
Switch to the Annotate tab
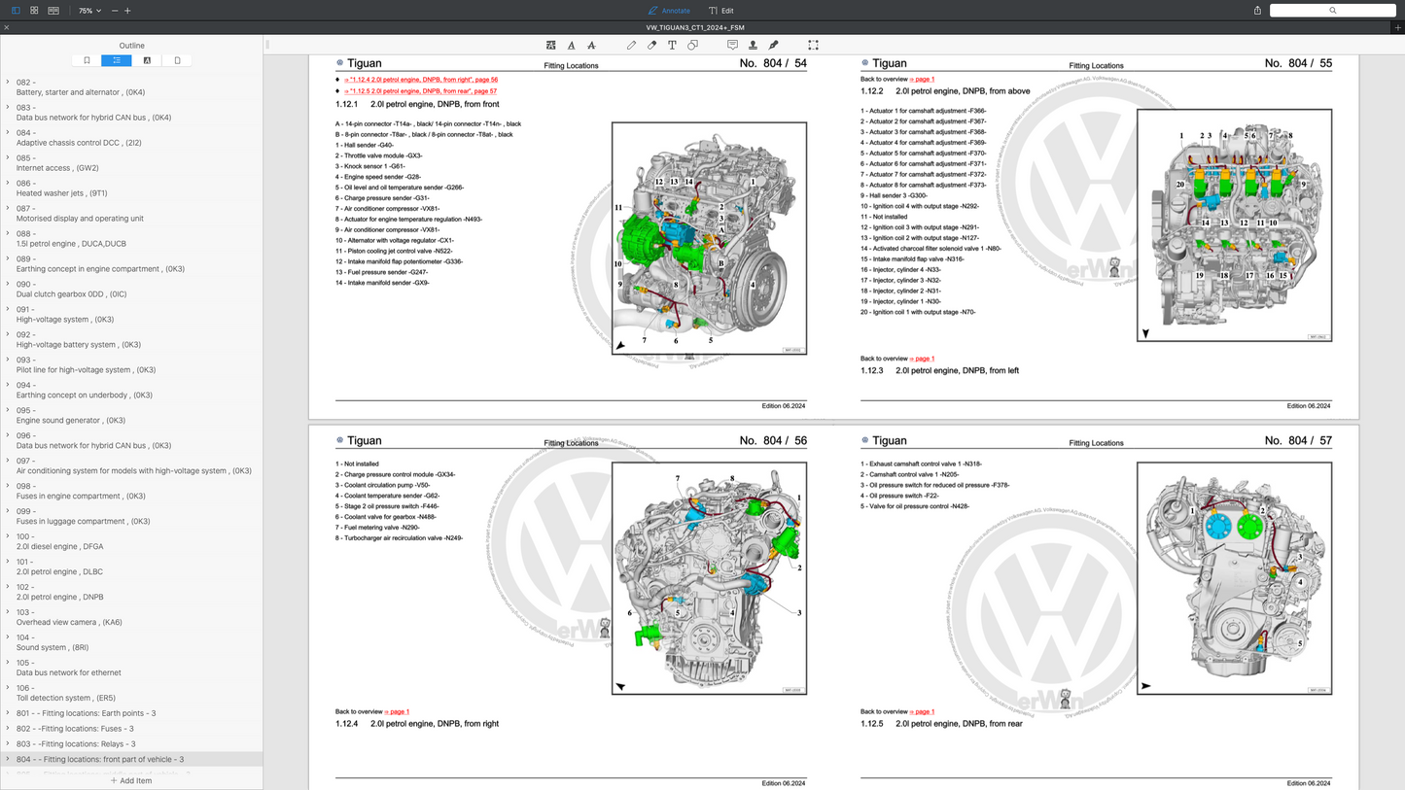pyautogui.click(x=669, y=11)
